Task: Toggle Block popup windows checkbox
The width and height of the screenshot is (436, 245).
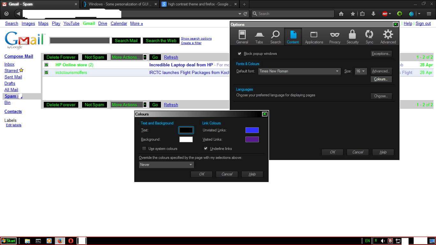Action: coord(239,54)
